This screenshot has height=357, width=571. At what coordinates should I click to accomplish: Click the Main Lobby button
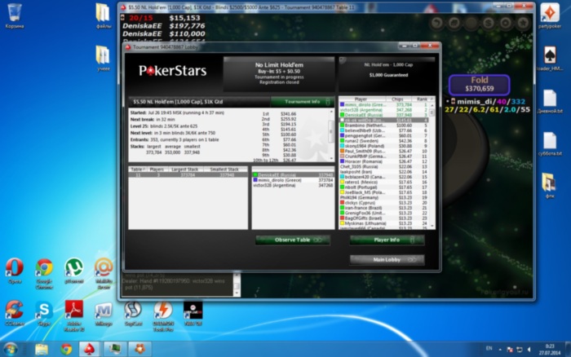pos(387,259)
